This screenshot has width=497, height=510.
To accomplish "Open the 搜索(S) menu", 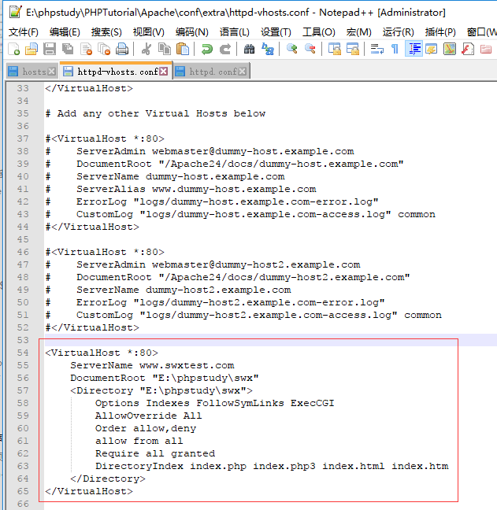I will 106,32.
